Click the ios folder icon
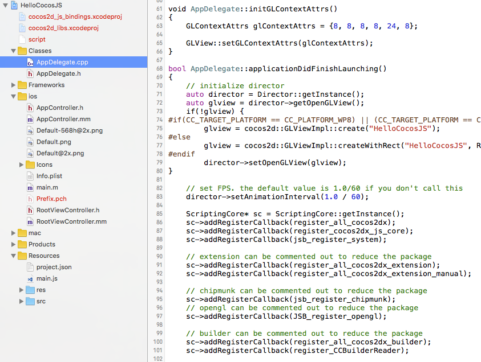 point(22,96)
